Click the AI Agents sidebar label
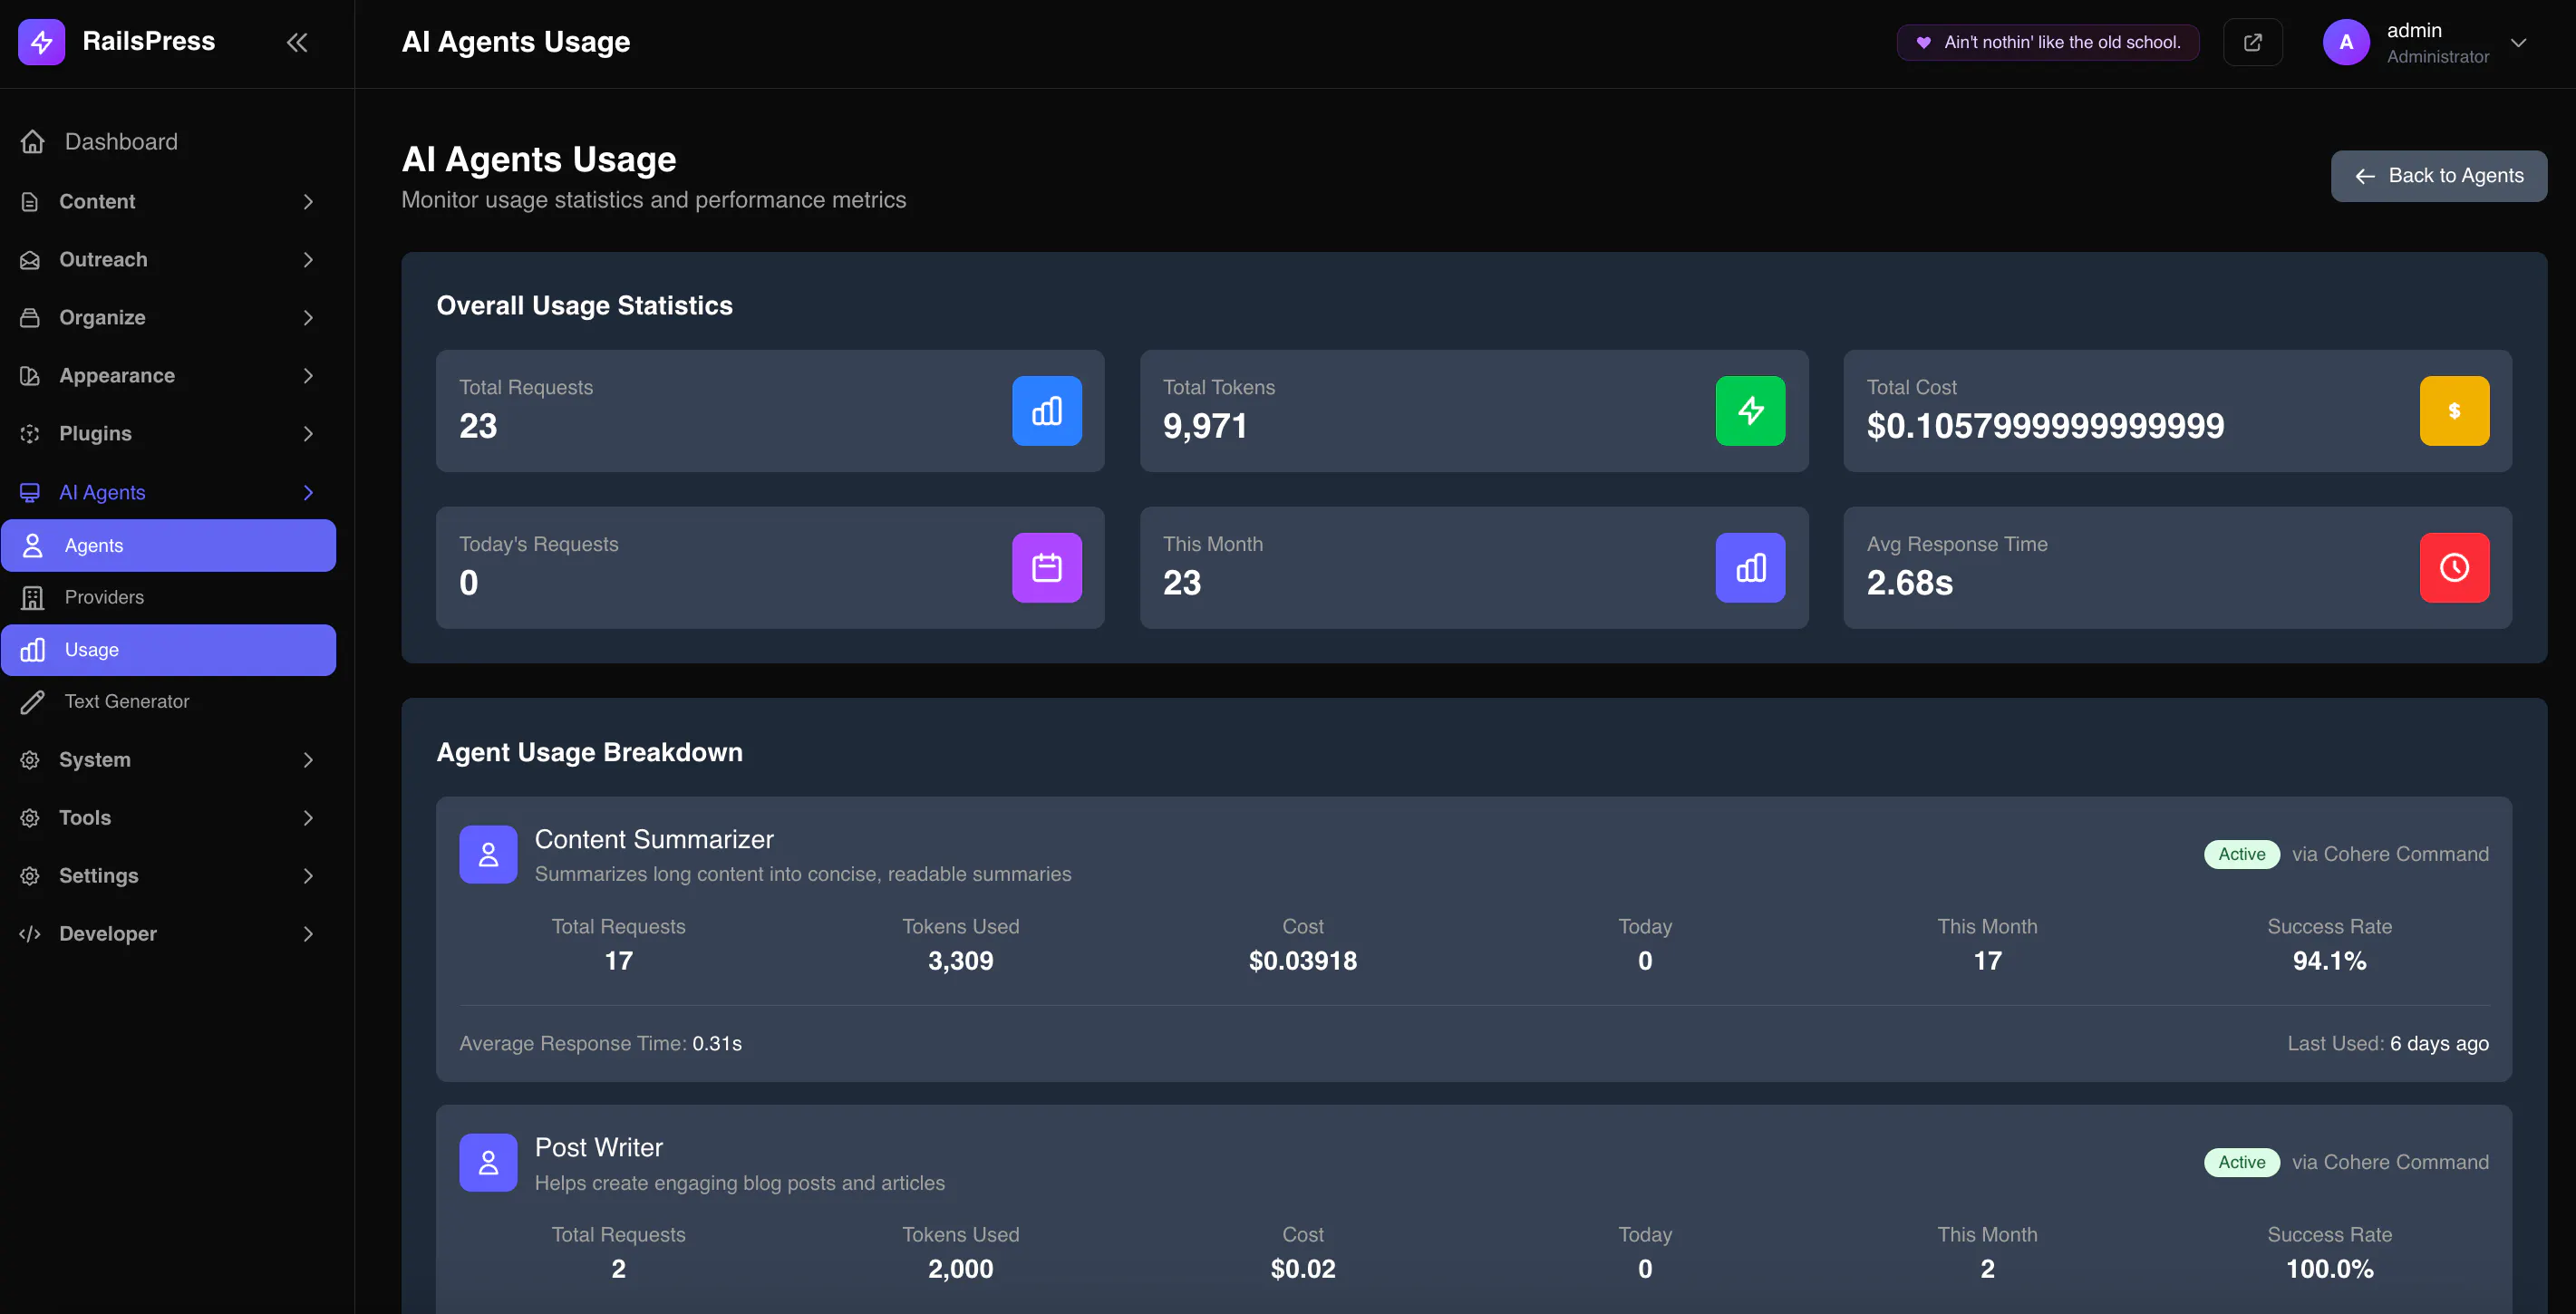This screenshot has height=1314, width=2576. pyautogui.click(x=102, y=492)
